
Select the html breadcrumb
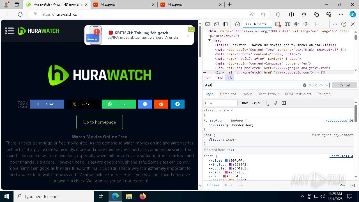[208, 77]
